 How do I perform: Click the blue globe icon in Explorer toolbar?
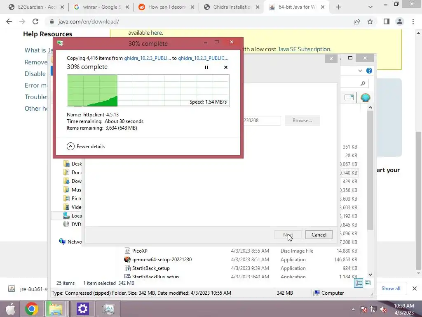(x=365, y=97)
